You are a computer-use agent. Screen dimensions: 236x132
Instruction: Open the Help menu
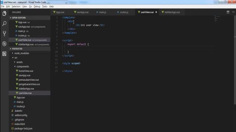[52, 7]
